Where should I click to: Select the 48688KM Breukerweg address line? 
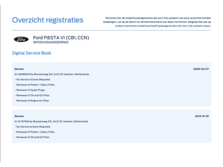point(51,74)
